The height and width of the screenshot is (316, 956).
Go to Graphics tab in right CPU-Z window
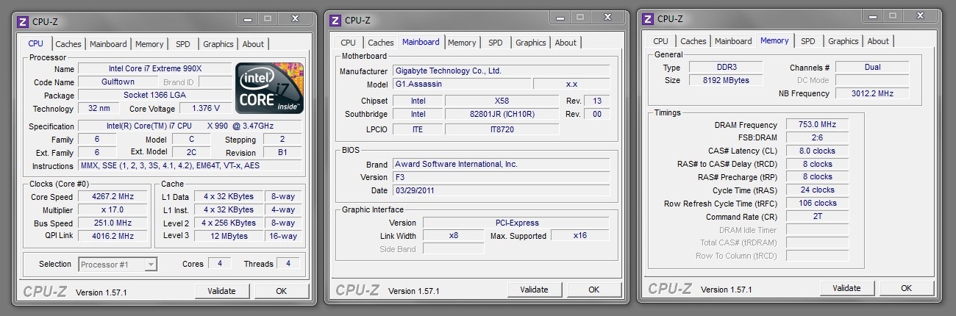pos(843,41)
